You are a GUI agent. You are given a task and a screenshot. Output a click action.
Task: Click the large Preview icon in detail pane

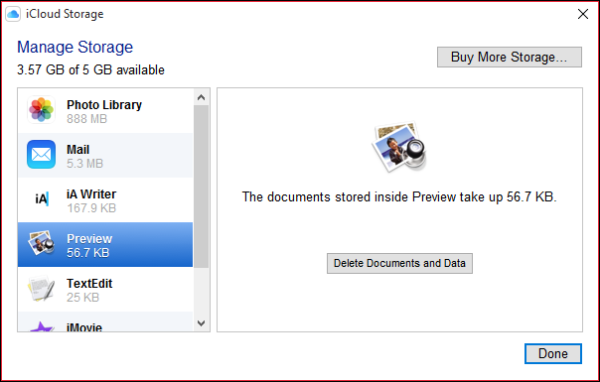coord(398,147)
